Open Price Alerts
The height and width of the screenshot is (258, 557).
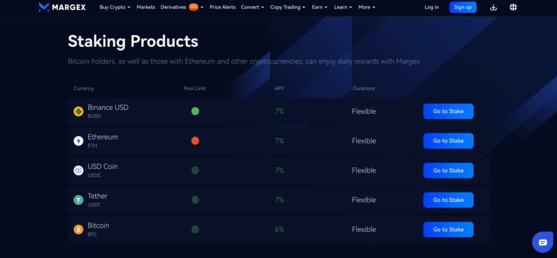tap(222, 7)
